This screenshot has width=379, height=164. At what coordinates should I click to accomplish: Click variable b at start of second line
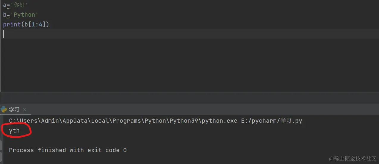point(5,15)
